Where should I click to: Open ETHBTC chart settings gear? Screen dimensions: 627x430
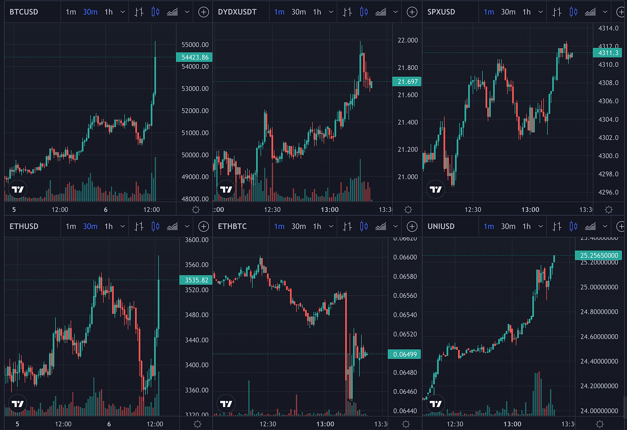406,424
